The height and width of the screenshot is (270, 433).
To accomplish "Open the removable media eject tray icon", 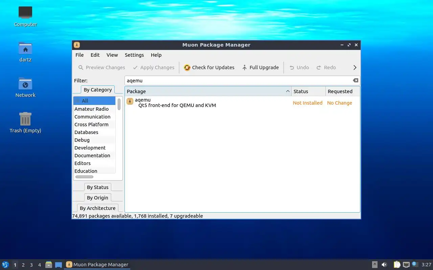I will click(x=374, y=265).
